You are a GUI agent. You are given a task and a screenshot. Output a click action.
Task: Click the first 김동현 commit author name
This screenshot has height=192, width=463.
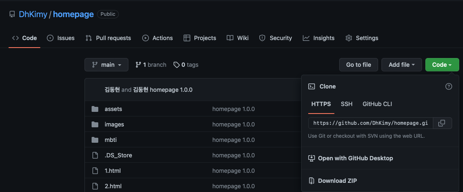pos(112,90)
